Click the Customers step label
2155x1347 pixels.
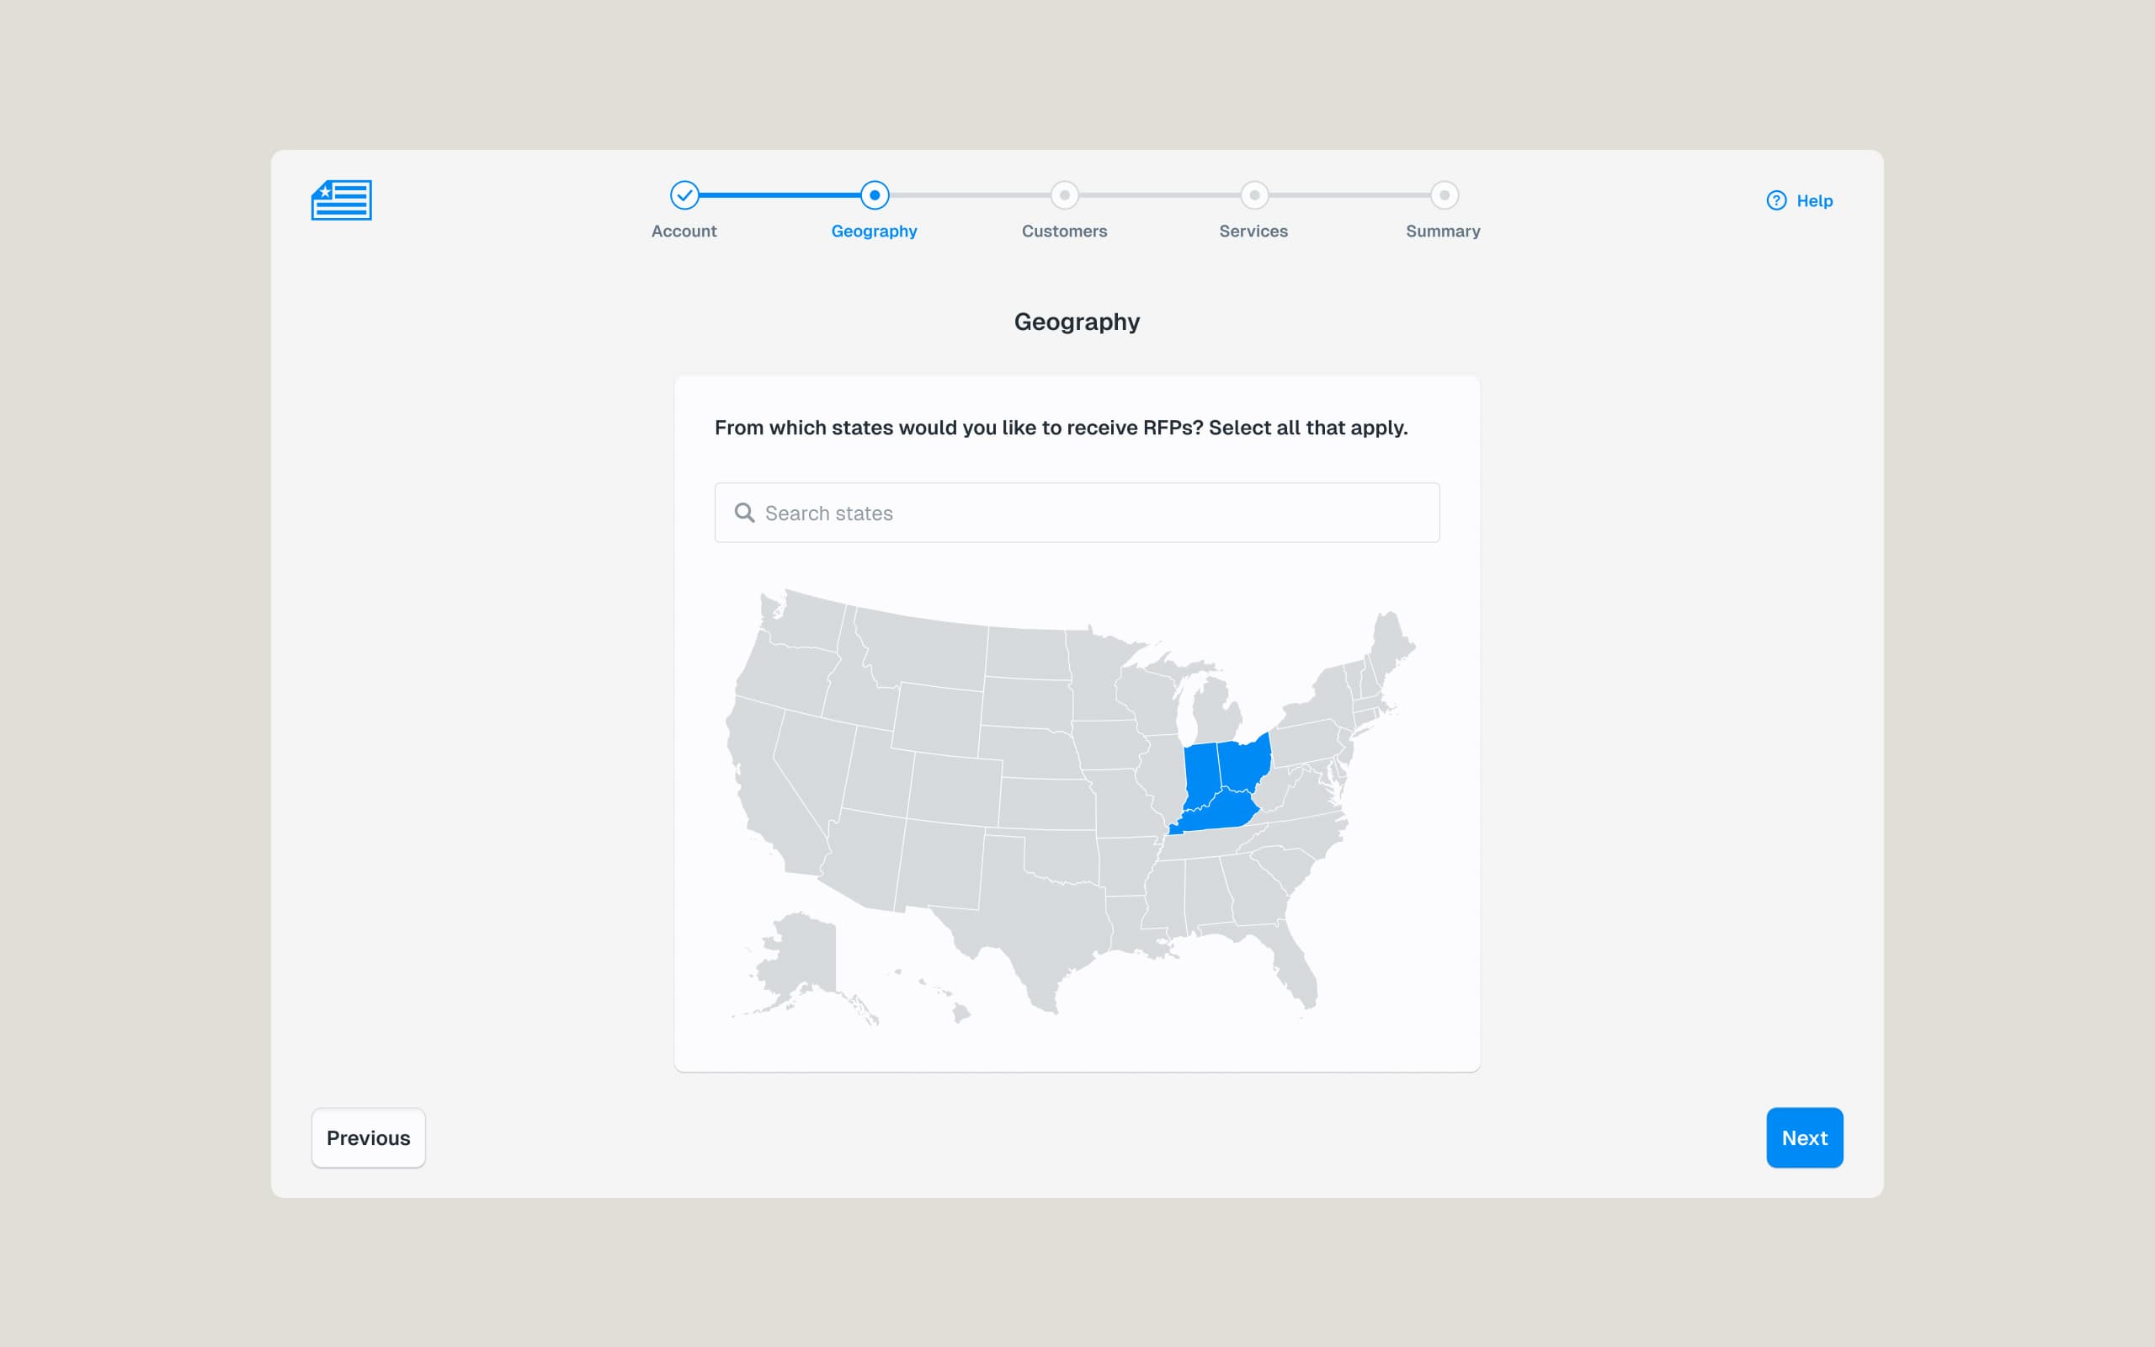1064,232
